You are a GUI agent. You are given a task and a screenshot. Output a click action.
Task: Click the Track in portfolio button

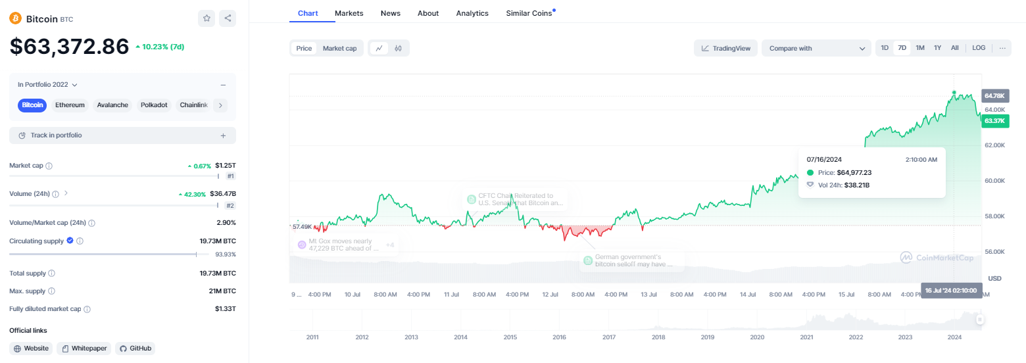(122, 135)
